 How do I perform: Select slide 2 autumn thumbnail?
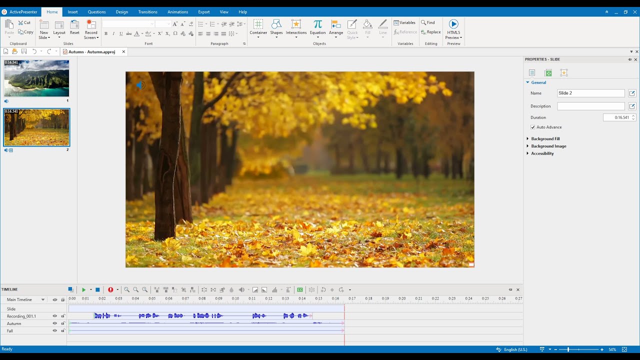tap(36, 127)
